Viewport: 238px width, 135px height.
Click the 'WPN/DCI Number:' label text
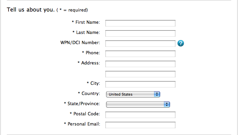click(x=80, y=42)
